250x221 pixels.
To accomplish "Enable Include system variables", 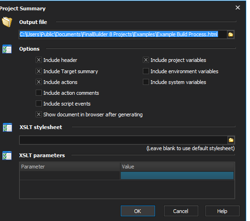I will [146, 82].
